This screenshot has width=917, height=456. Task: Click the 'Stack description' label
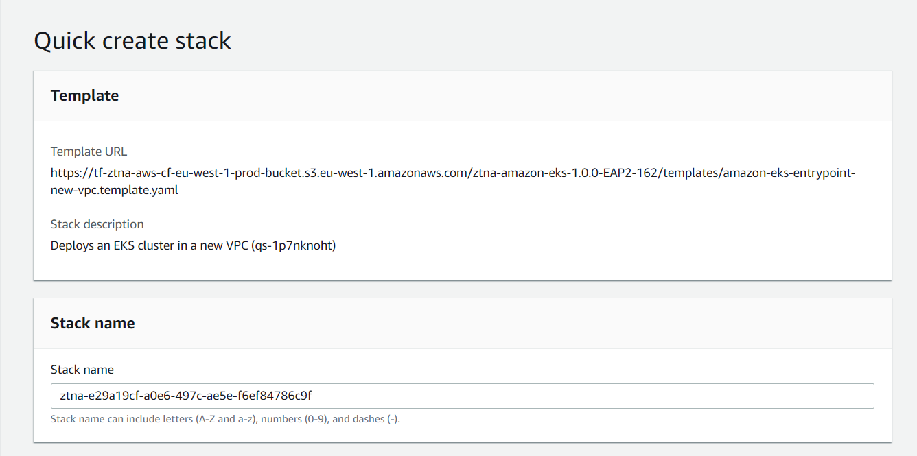pyautogui.click(x=97, y=224)
